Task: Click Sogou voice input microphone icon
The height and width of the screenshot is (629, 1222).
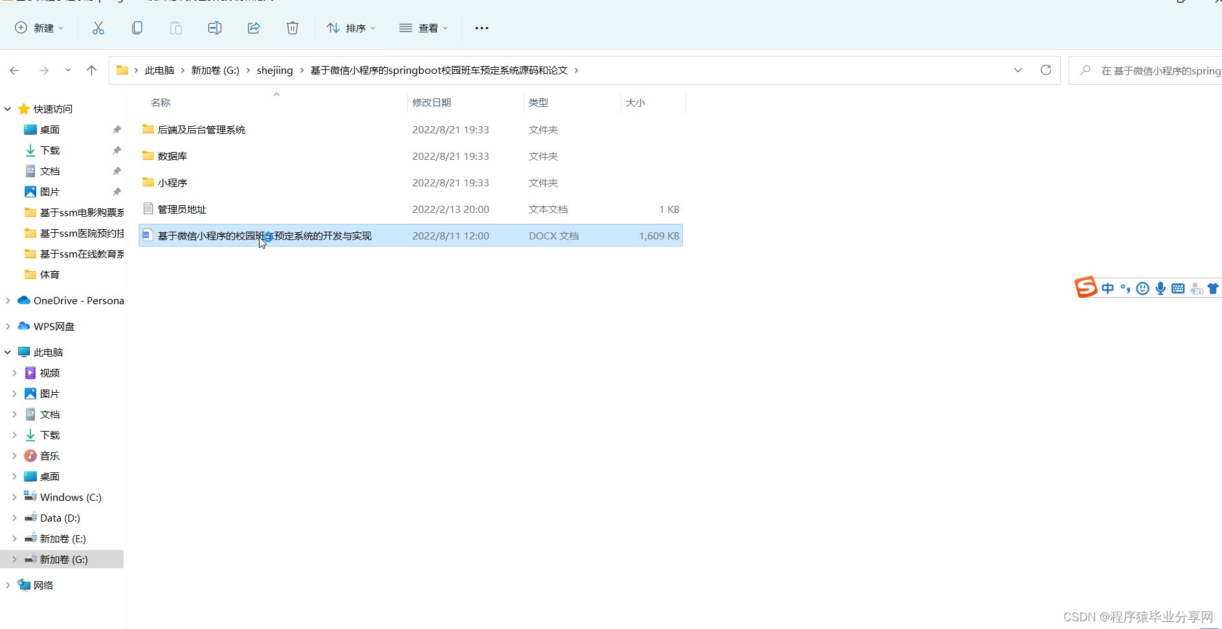Action: [1161, 289]
